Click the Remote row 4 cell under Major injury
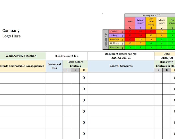This screenshot has width=175, height=139. pos(141,47)
